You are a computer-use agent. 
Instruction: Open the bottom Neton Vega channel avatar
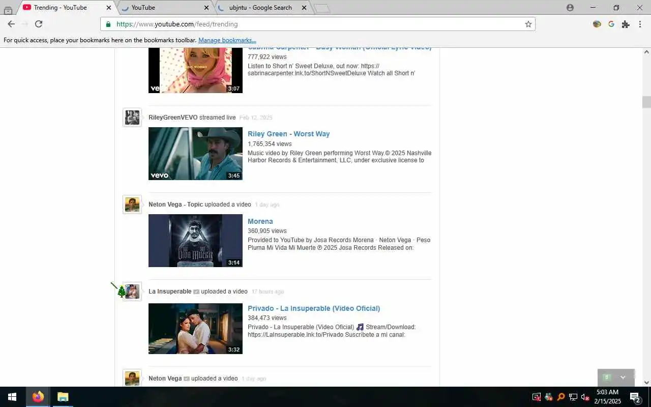click(132, 378)
